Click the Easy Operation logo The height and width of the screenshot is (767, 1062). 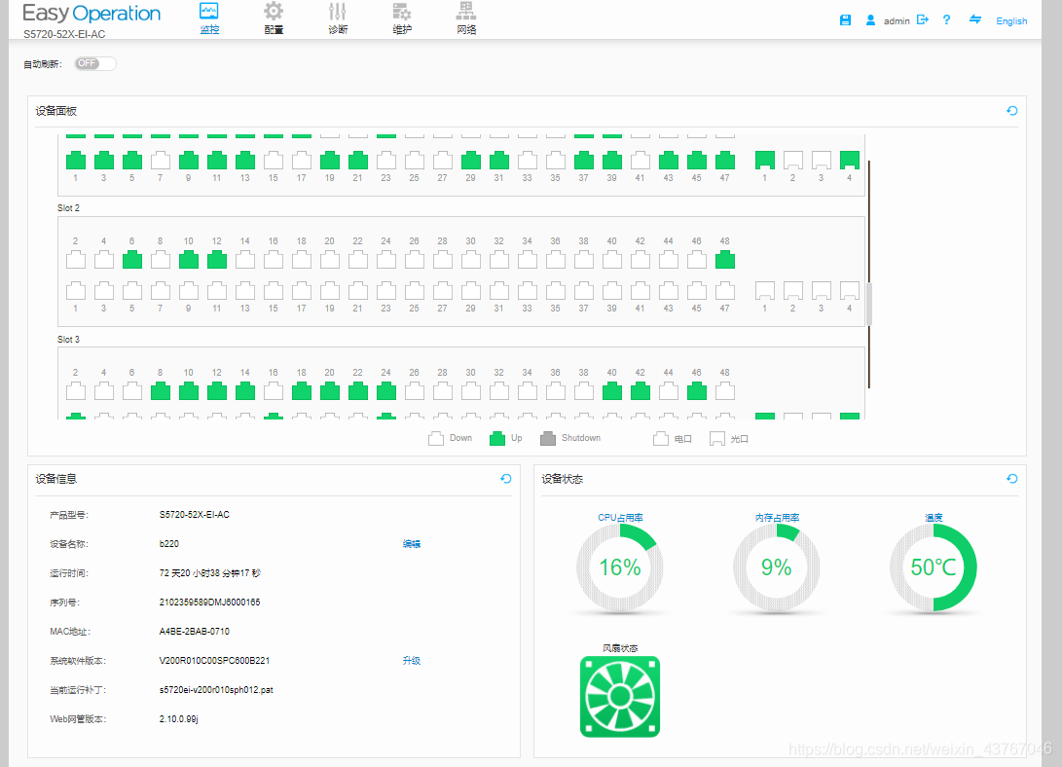pyautogui.click(x=92, y=14)
